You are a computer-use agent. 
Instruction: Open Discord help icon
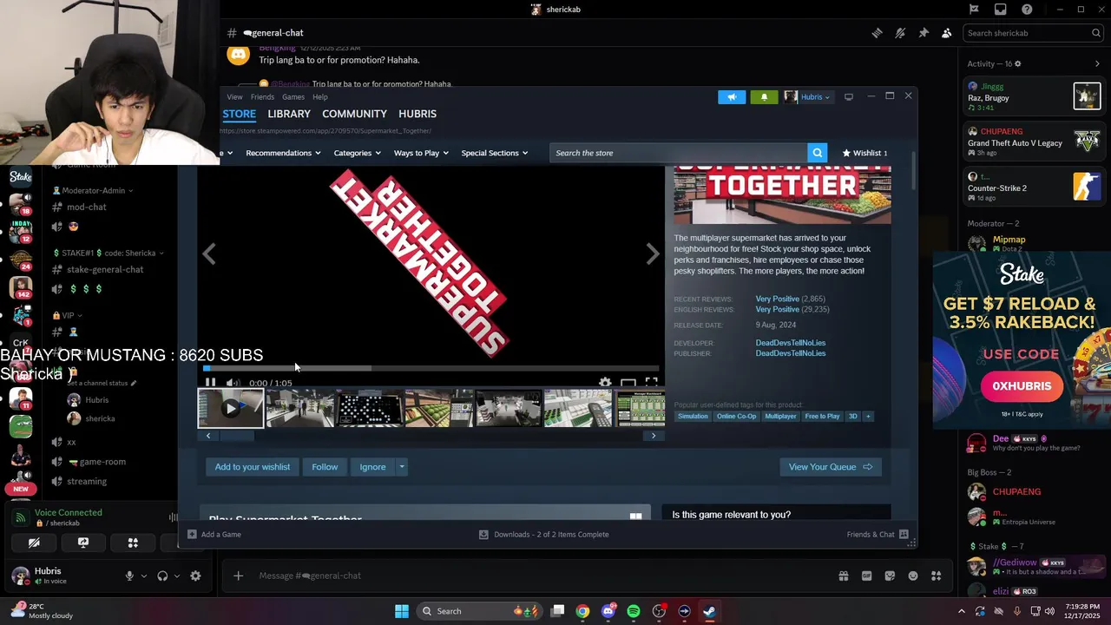pos(1027,10)
